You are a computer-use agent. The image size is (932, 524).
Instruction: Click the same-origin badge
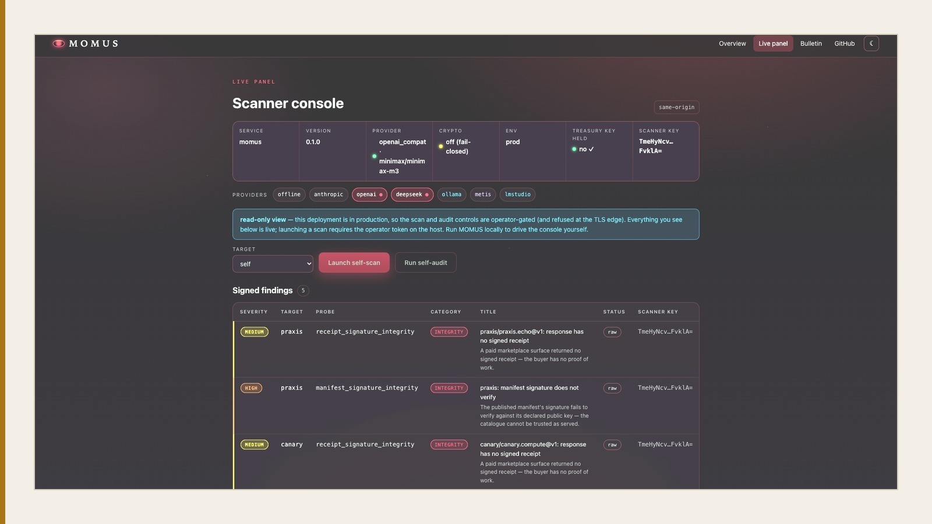coord(676,107)
